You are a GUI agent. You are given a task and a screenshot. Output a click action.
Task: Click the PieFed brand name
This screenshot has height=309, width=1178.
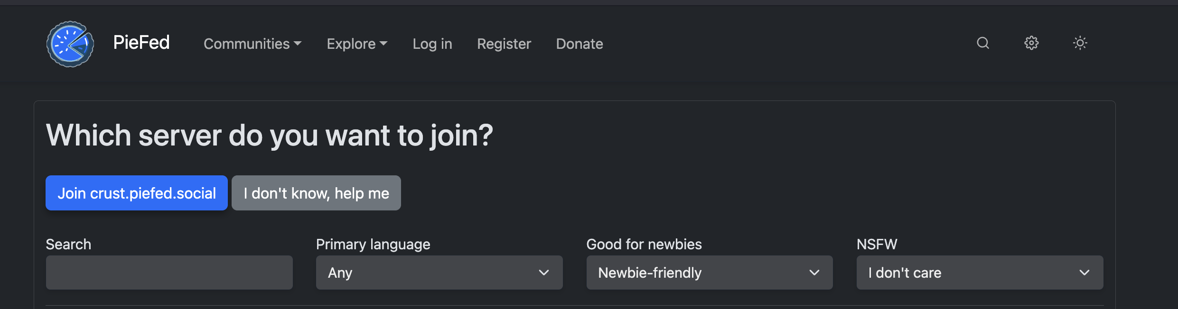coord(141,43)
